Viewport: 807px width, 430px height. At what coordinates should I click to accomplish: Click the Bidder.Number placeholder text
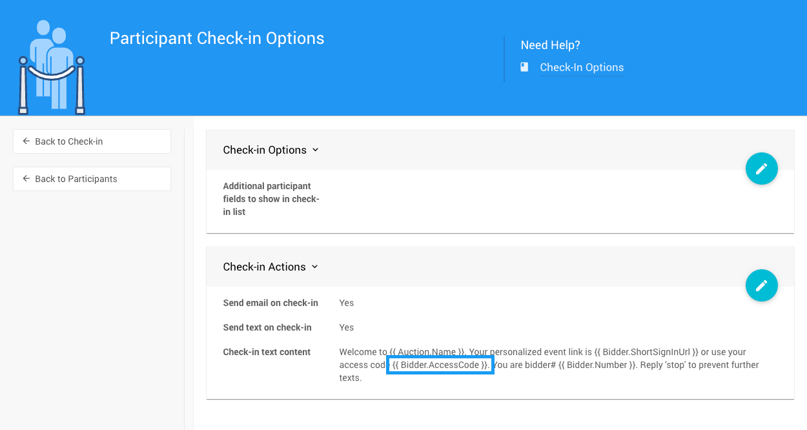(597, 365)
